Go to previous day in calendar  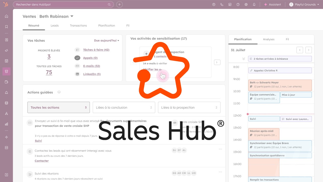300,50
